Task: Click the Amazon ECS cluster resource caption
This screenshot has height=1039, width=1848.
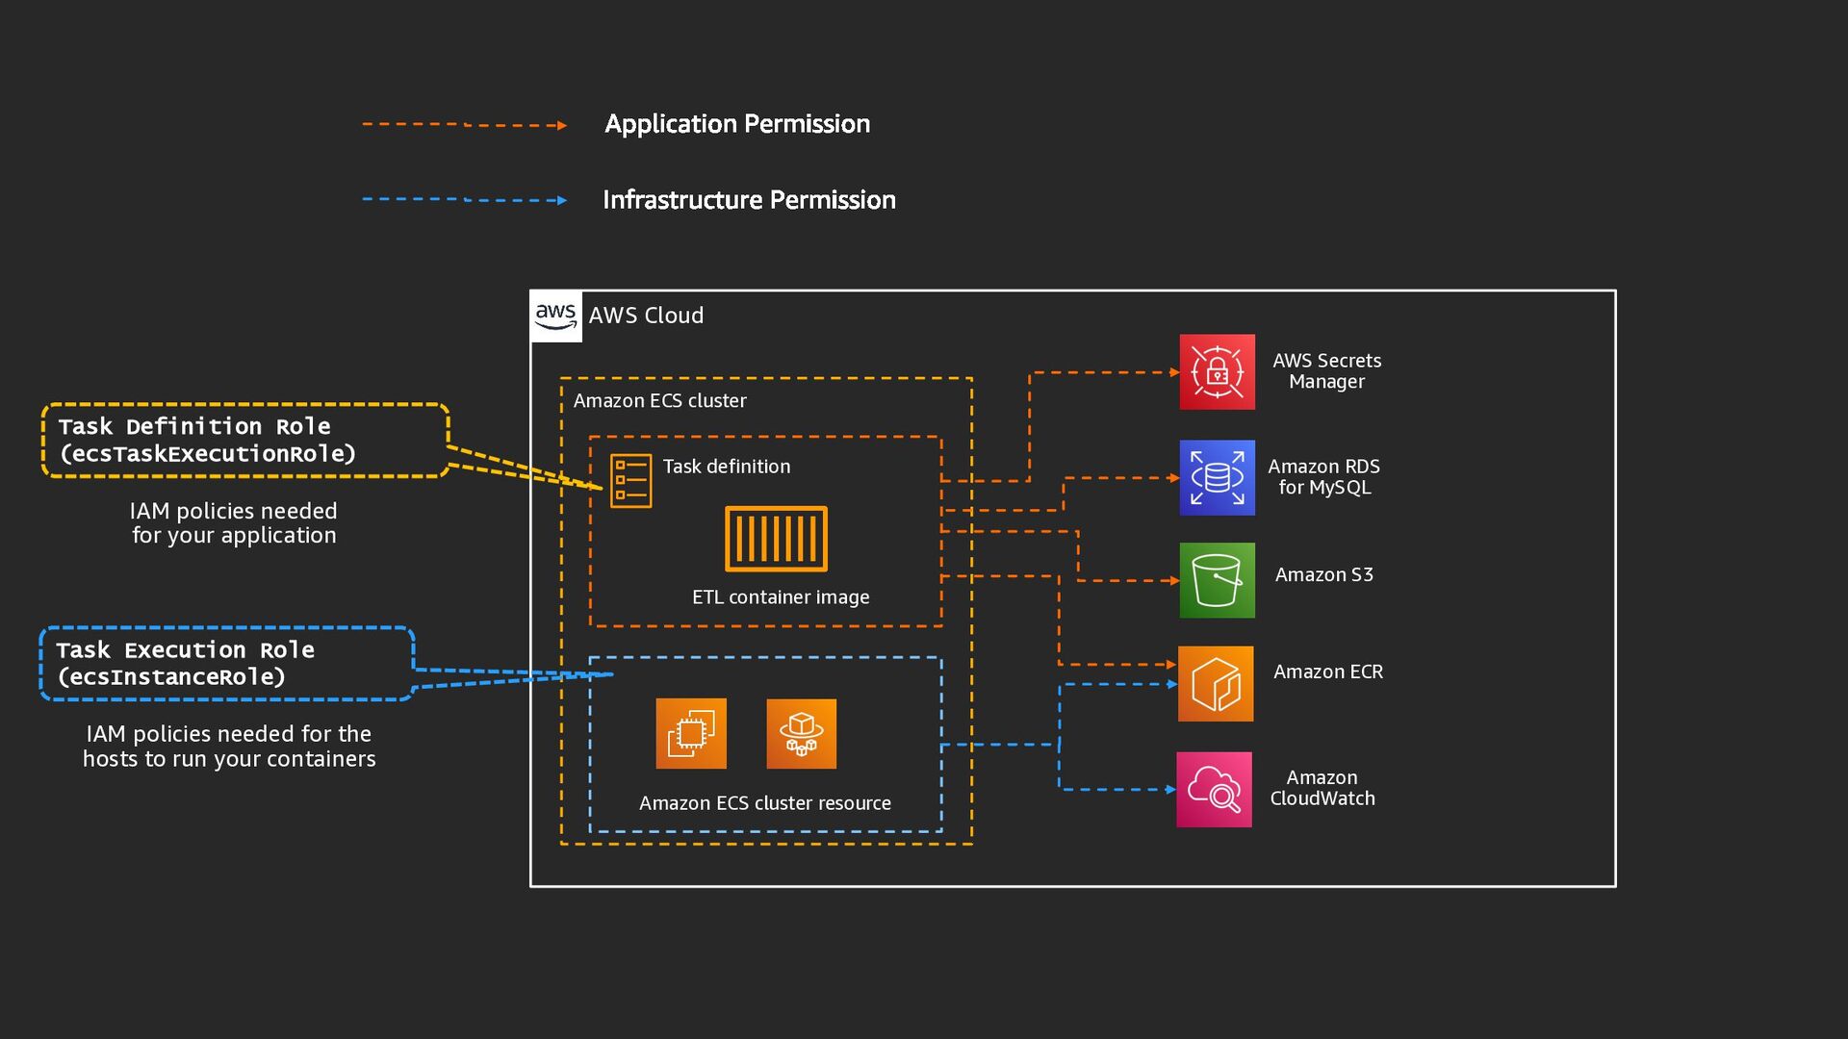Action: [x=764, y=803]
